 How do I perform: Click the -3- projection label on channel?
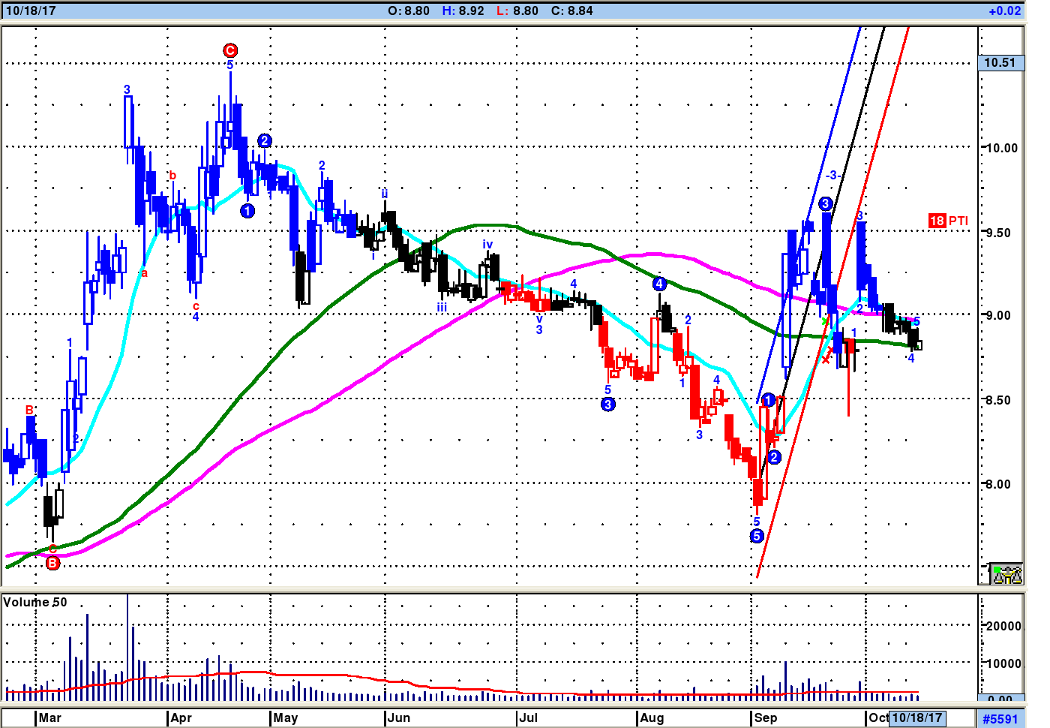click(832, 175)
